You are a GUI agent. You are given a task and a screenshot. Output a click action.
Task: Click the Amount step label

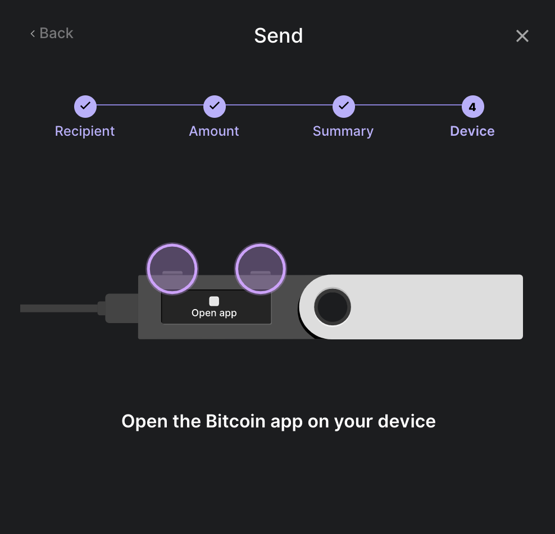[214, 131]
